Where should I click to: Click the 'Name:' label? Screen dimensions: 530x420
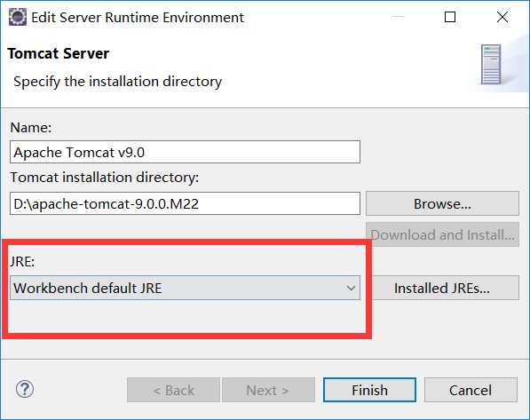click(31, 128)
